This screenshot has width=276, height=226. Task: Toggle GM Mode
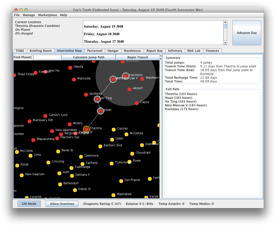(29, 204)
